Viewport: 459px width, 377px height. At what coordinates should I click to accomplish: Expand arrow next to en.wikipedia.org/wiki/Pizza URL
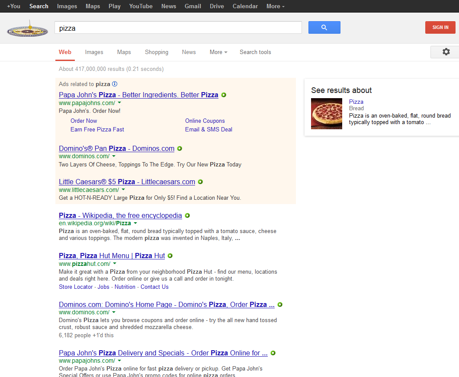pos(135,223)
